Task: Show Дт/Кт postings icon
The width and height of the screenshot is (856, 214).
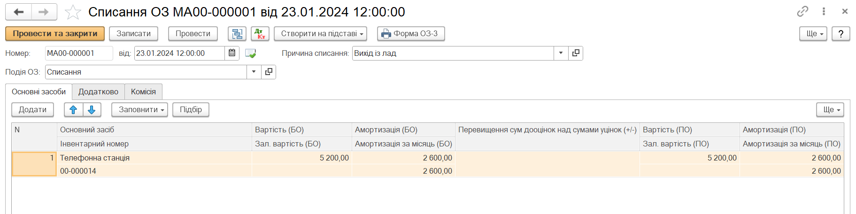Action: point(260,34)
